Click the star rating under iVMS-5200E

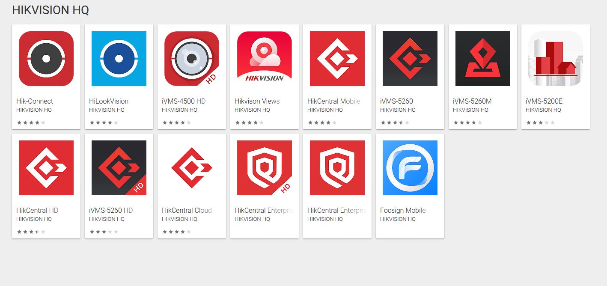[x=540, y=123]
